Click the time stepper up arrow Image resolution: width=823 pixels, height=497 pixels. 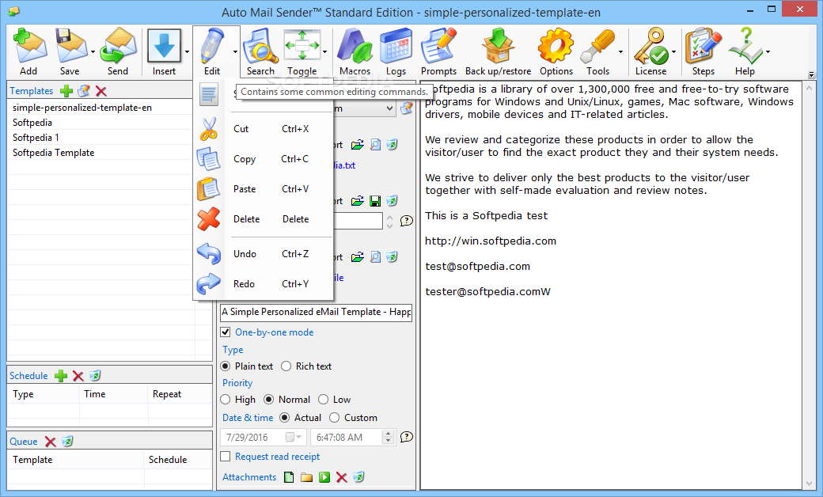point(389,434)
